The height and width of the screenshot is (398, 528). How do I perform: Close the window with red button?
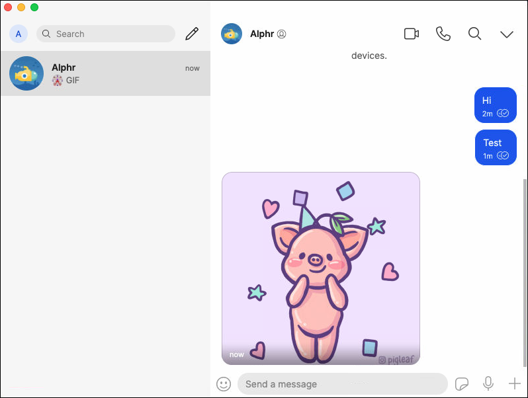pos(7,7)
